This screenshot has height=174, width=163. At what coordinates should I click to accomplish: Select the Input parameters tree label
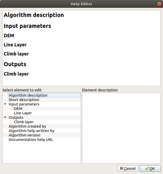(24, 104)
